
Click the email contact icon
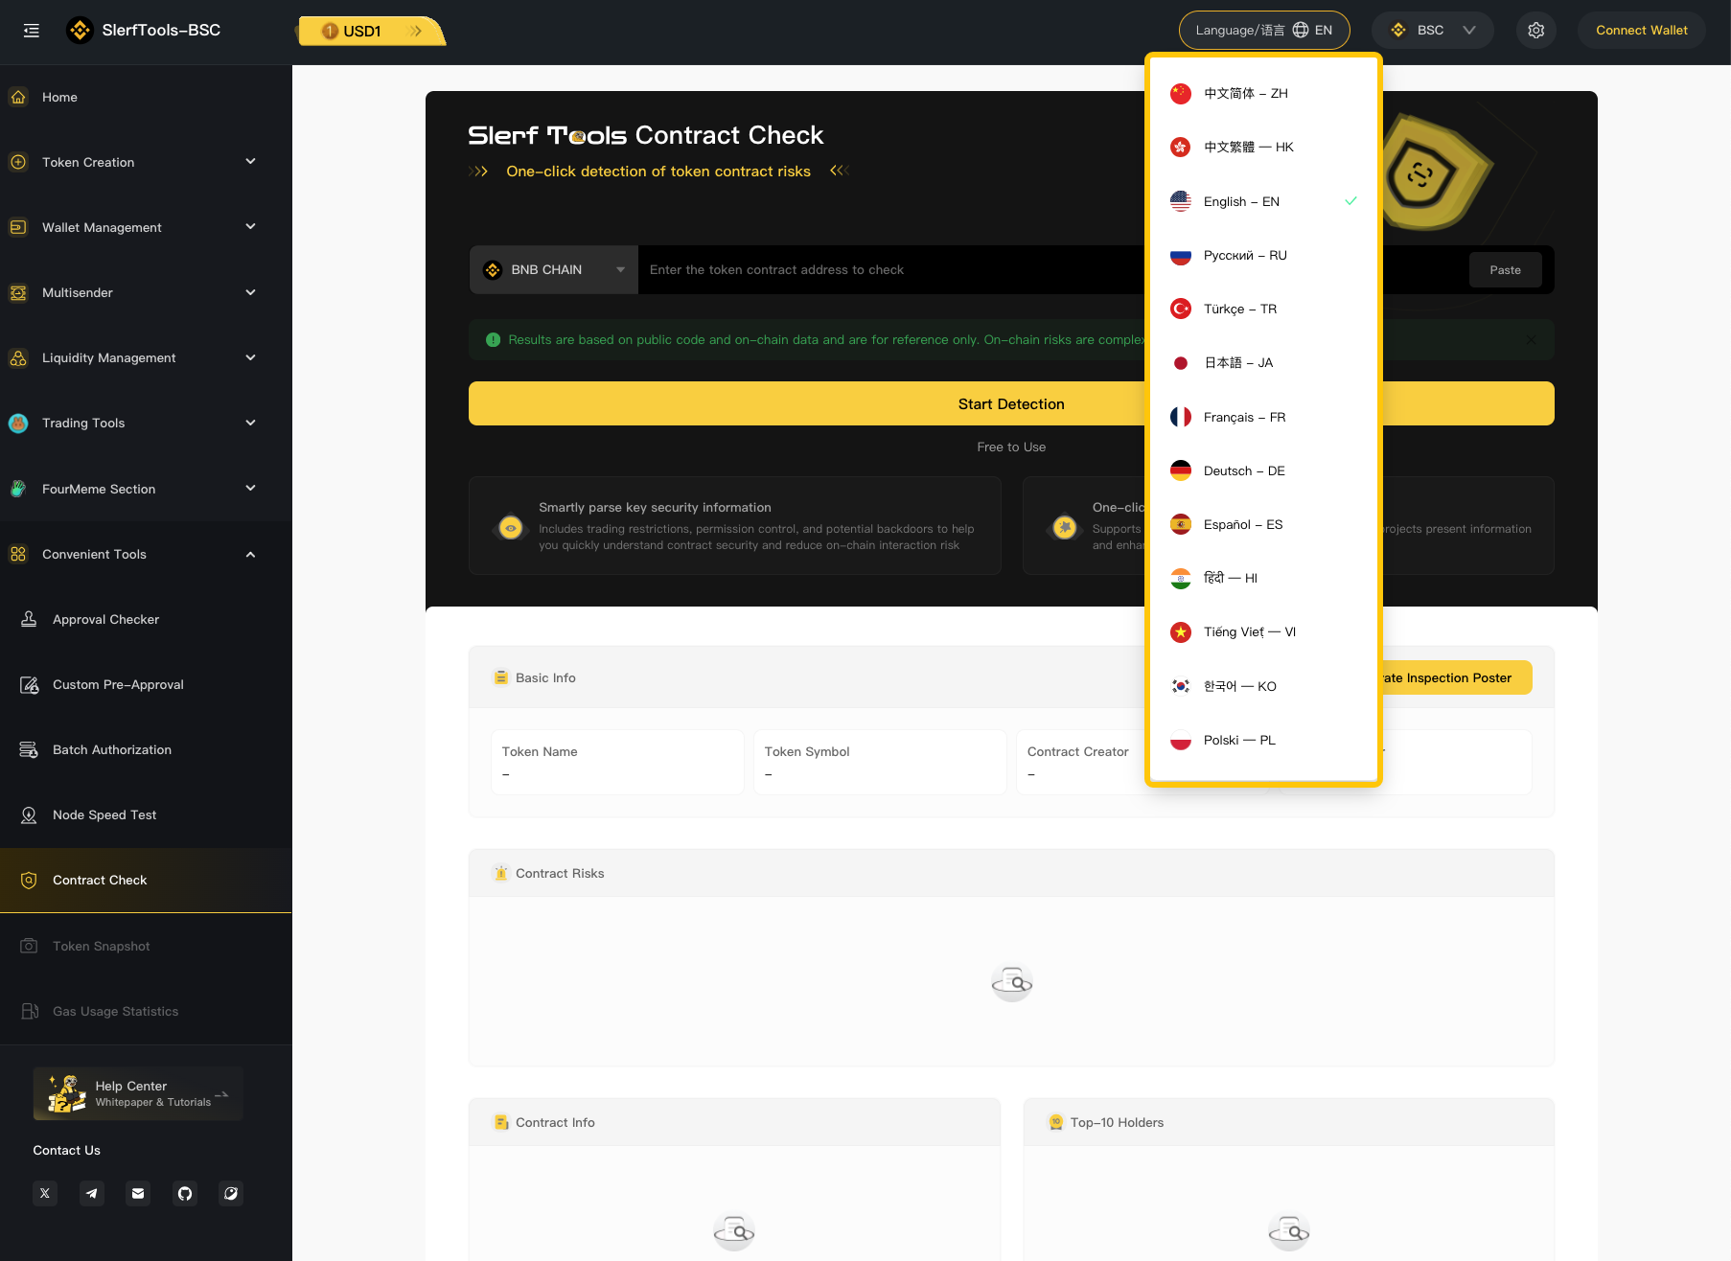pos(138,1193)
